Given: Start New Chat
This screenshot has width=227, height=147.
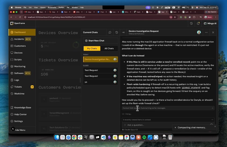Looking at the screenshot, I should point(101,41).
